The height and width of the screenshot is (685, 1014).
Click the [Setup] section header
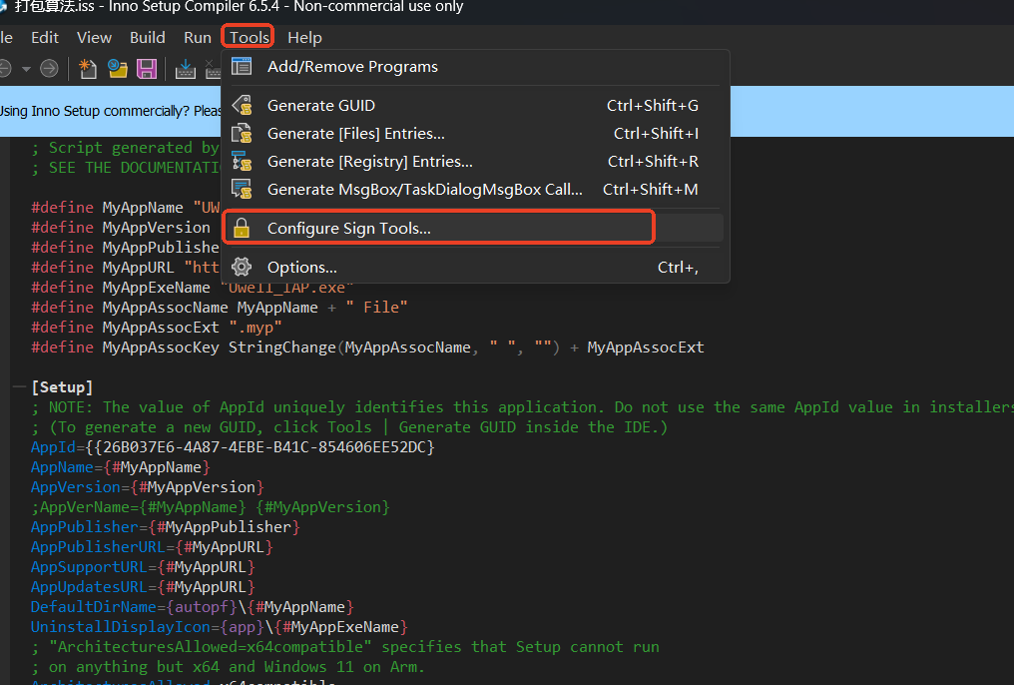pos(62,387)
